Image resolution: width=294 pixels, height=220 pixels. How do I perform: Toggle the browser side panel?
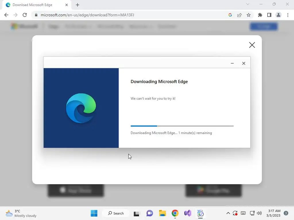click(x=269, y=15)
